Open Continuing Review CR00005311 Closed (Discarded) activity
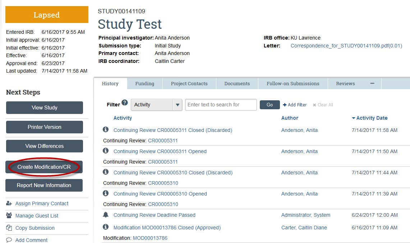The width and height of the screenshot is (410, 243). pos(173,130)
